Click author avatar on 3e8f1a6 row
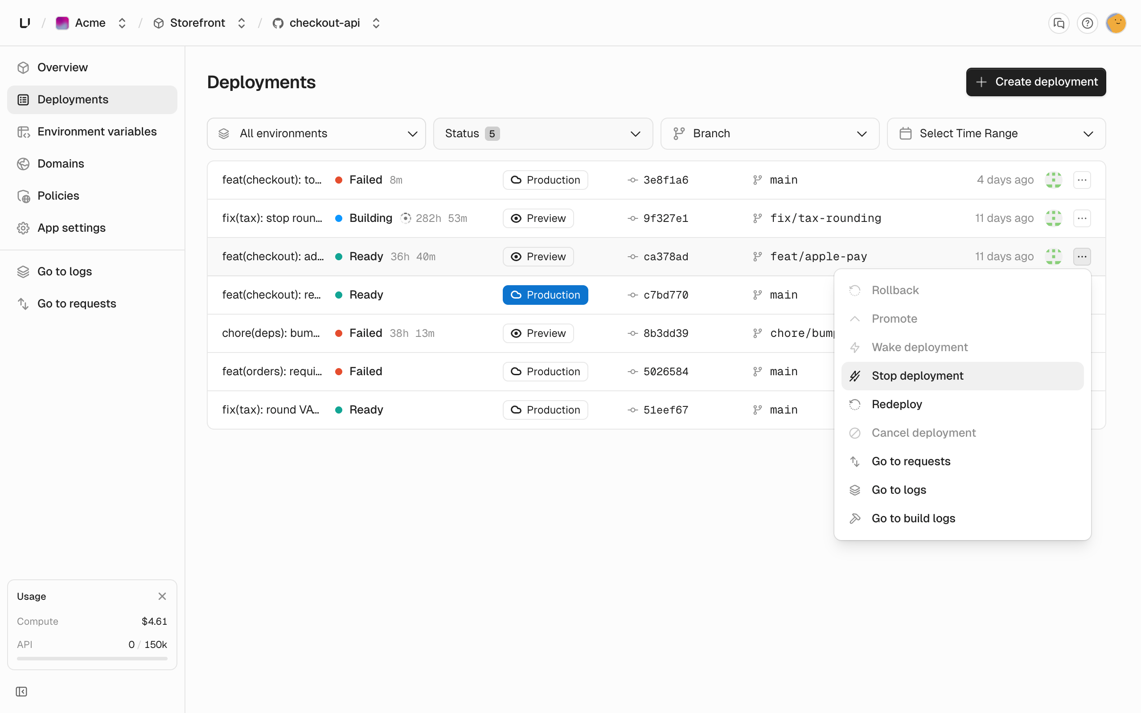The height and width of the screenshot is (713, 1141). point(1053,180)
